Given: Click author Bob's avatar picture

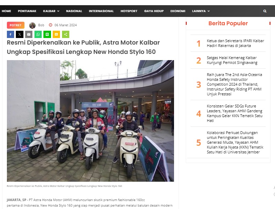Looking at the screenshot, I should coord(32,25).
